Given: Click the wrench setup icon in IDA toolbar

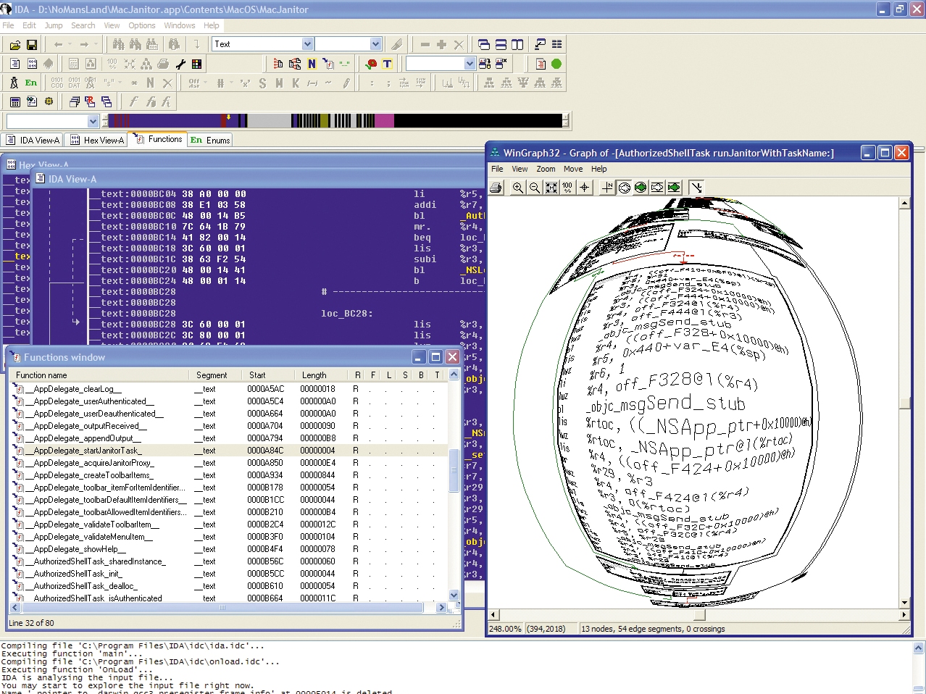Looking at the screenshot, I should pyautogui.click(x=180, y=64).
